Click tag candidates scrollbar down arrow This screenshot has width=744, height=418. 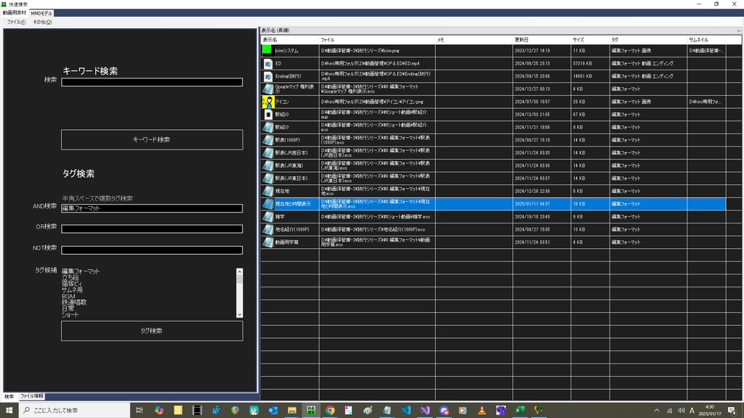239,315
